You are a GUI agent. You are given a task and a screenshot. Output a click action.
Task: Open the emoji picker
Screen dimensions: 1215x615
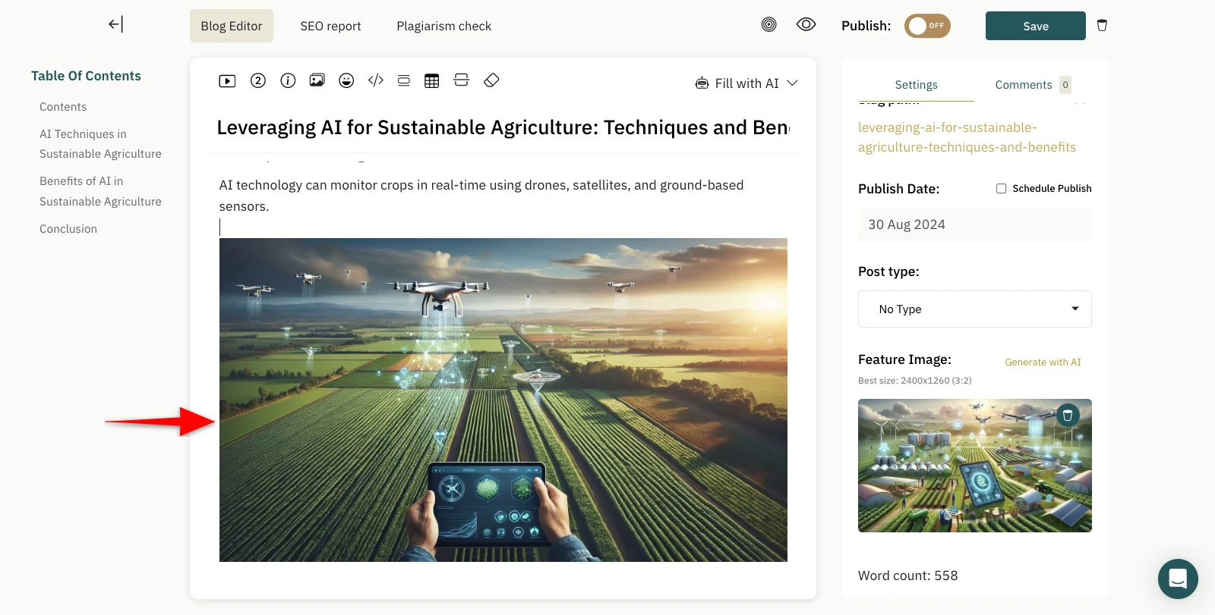point(346,80)
